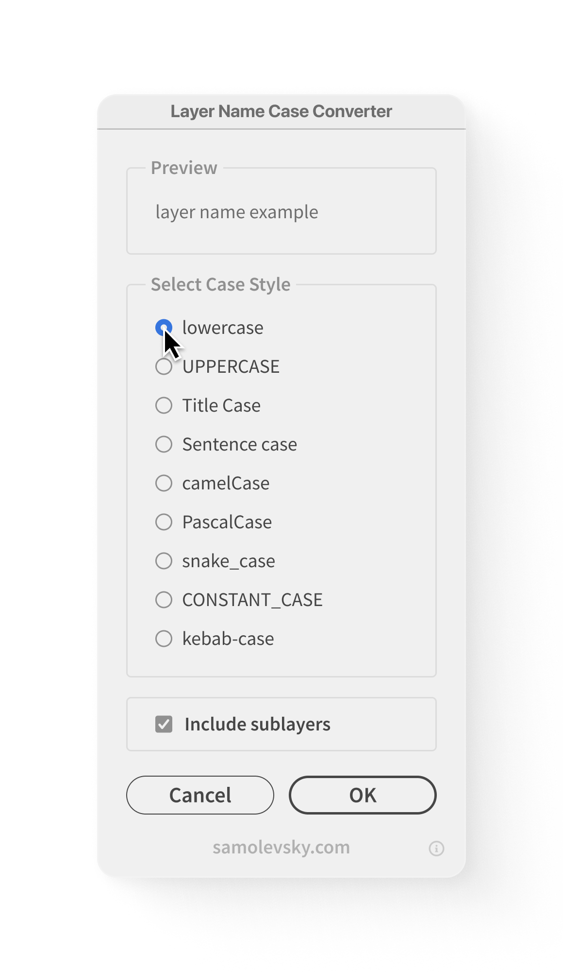Choose snake_case as the case style
563x972 pixels.
tap(164, 561)
